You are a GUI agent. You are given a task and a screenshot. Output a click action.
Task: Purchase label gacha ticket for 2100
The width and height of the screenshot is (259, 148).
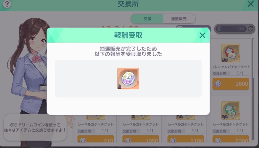[186, 139]
